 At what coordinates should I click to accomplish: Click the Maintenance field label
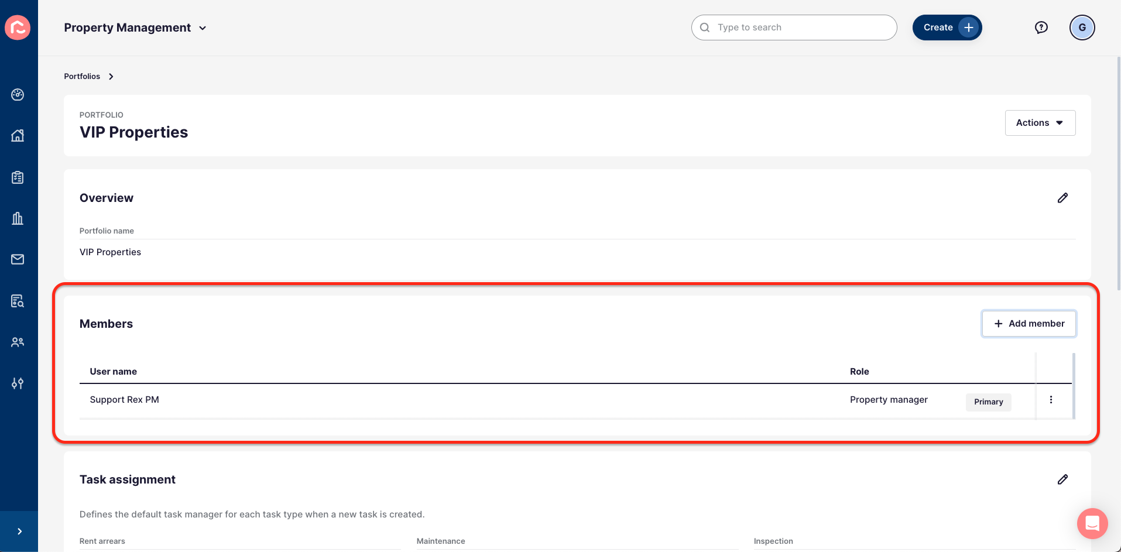[x=441, y=541]
